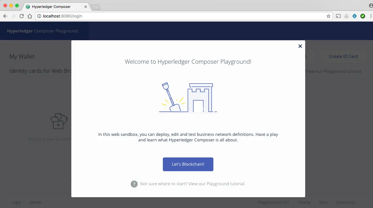Bookmark the page using the star icon
This screenshot has width=373, height=208.
(329, 16)
